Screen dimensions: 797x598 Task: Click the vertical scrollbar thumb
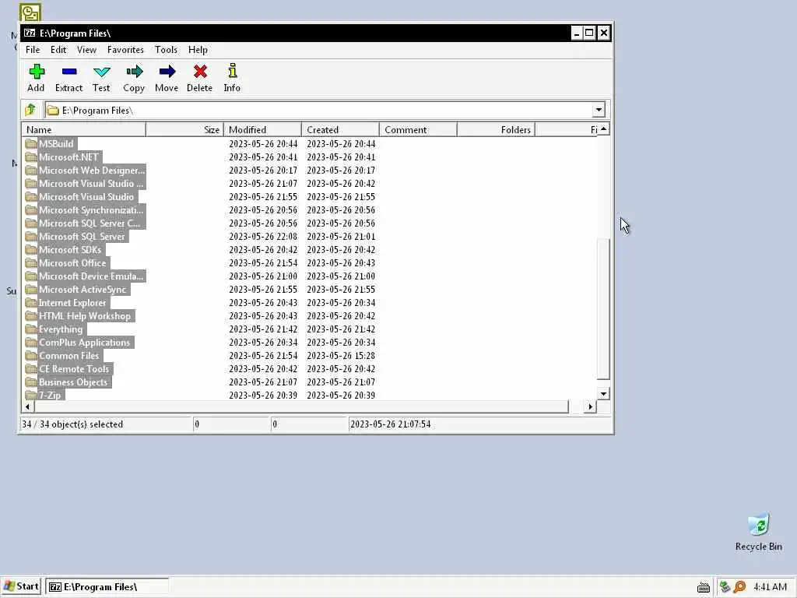point(603,308)
